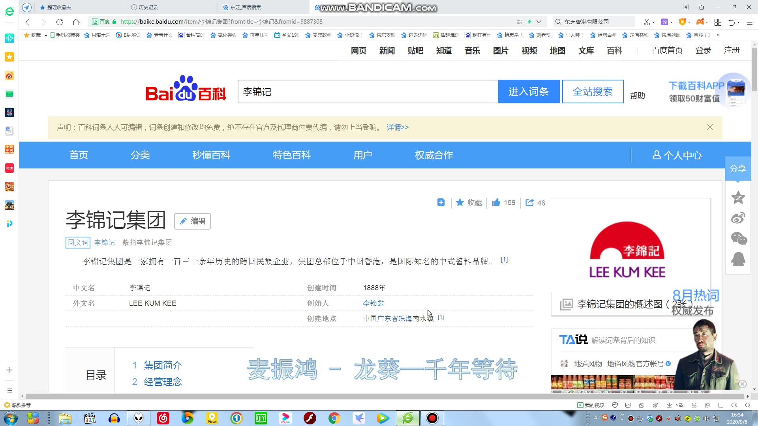
Task: Open 贴吧 in top navigation
Action: 415,50
